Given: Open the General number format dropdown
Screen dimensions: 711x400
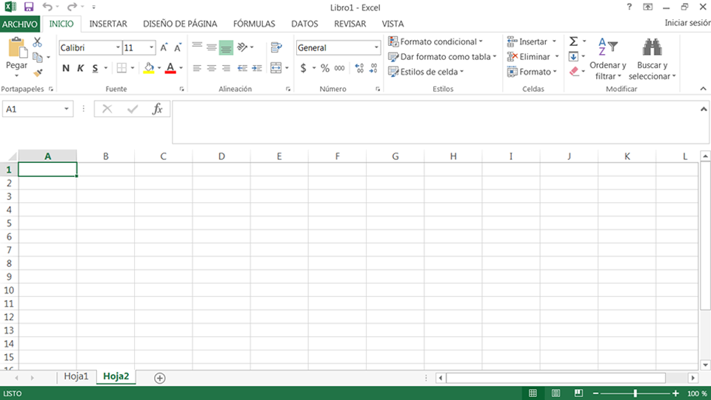Looking at the screenshot, I should point(376,47).
